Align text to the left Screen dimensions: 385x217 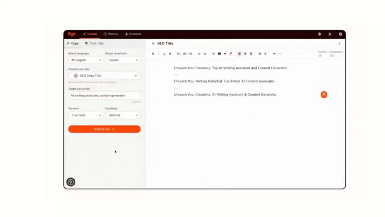240,54
